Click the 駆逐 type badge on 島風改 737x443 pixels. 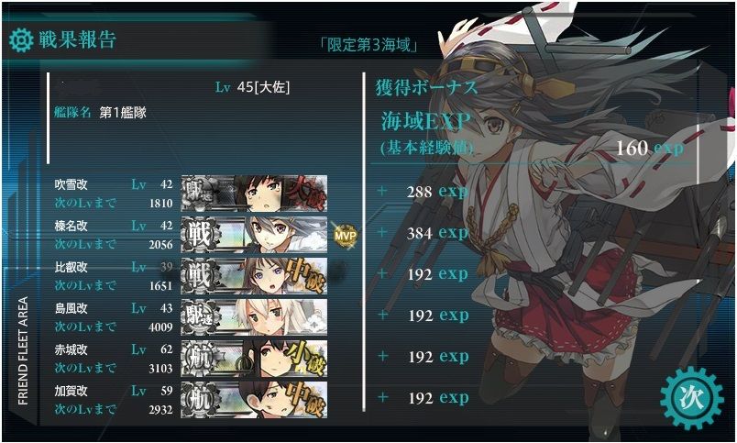click(x=200, y=317)
